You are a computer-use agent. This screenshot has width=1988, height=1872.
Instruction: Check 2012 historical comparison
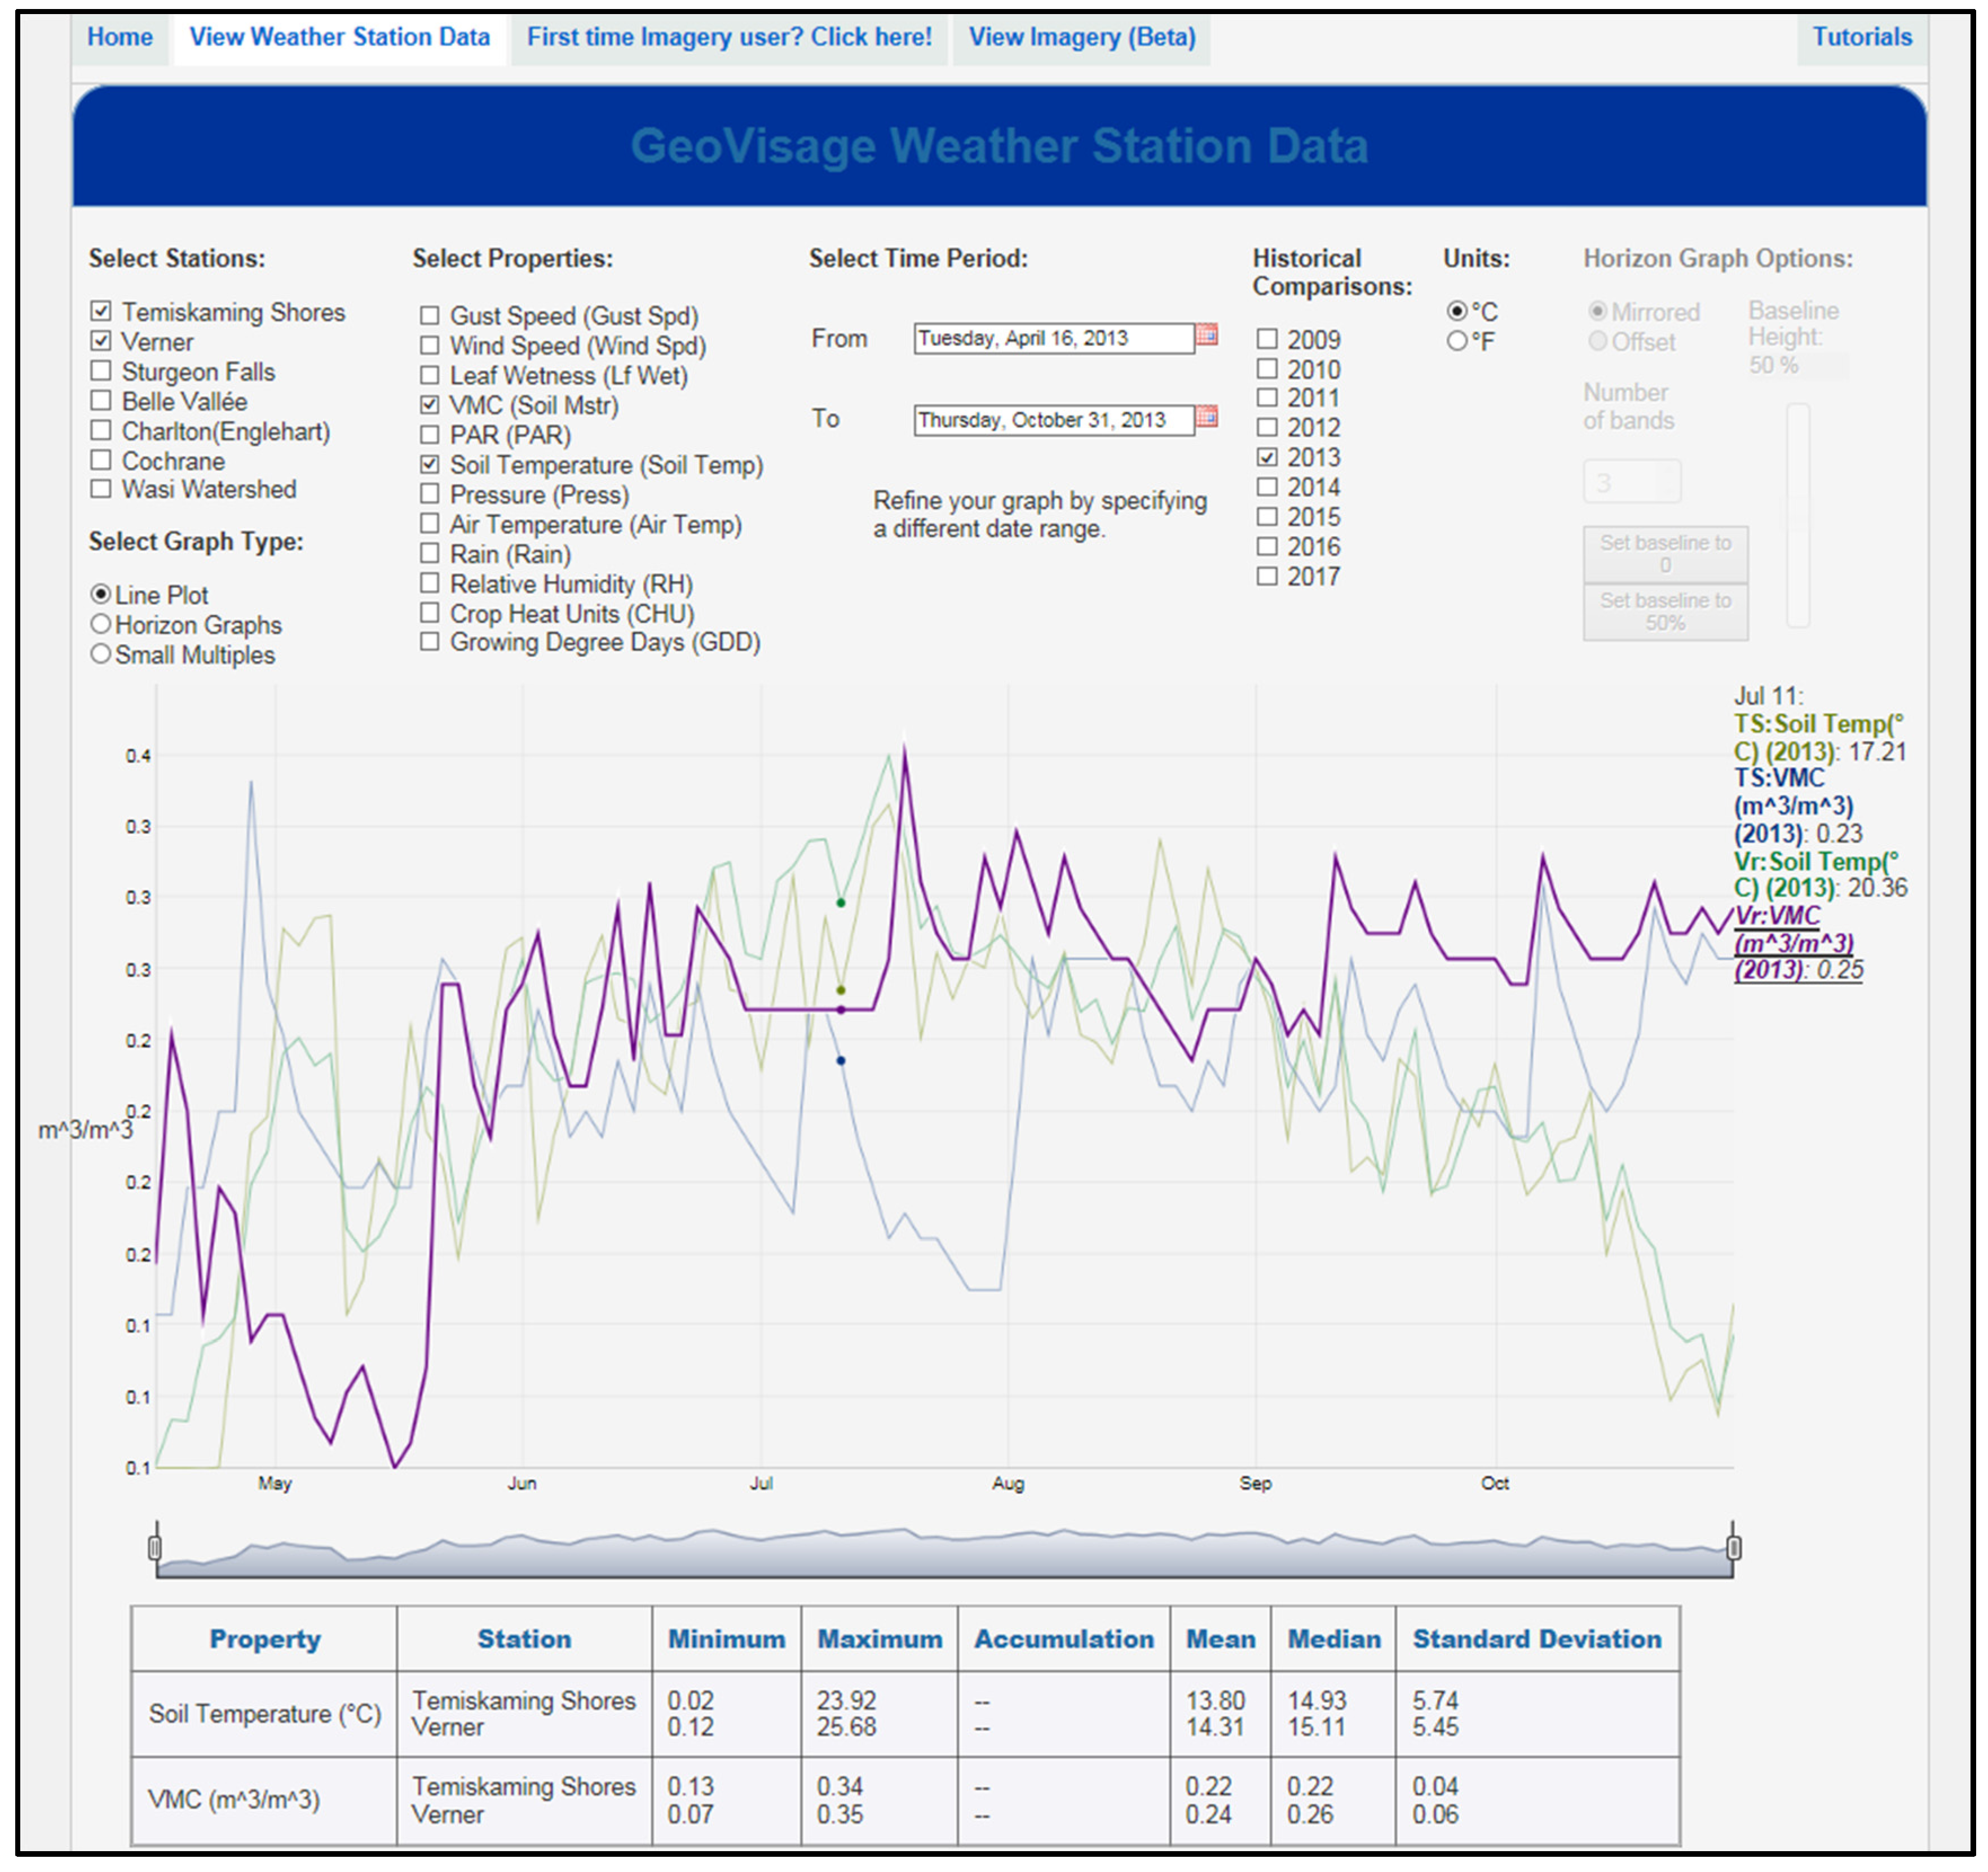(1267, 428)
